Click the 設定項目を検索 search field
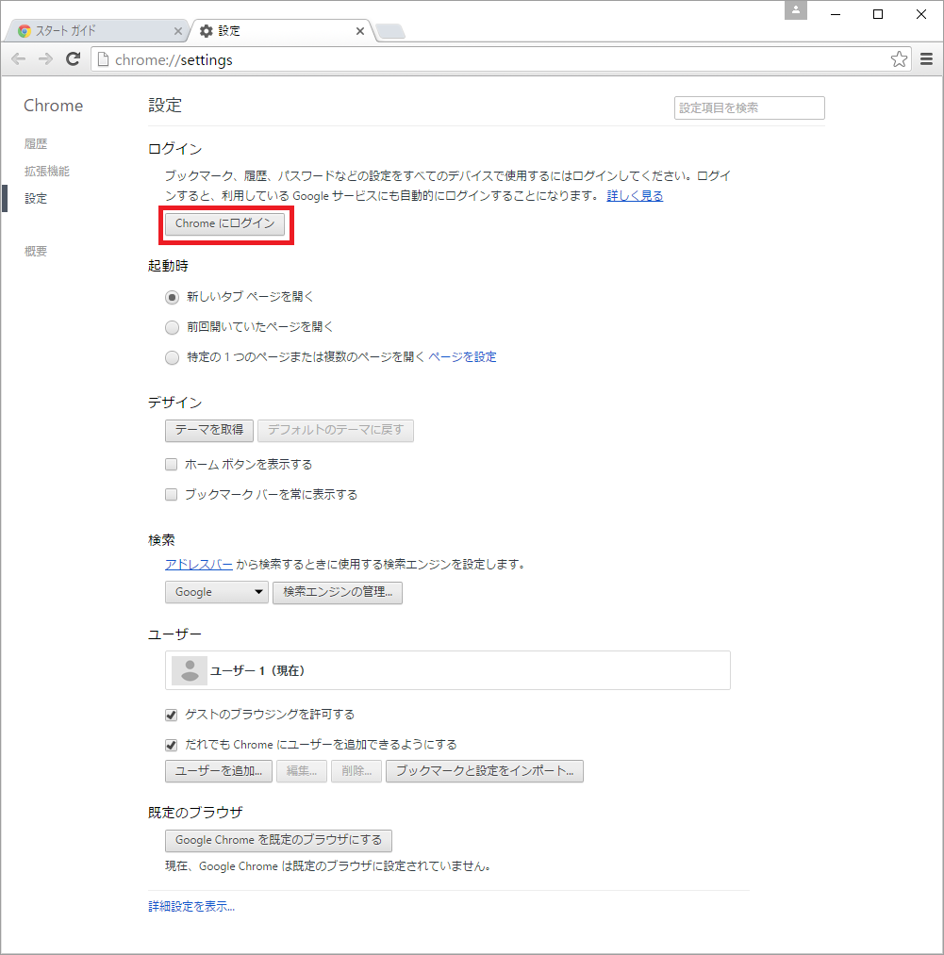Screen dimensions: 944x955 coord(748,107)
